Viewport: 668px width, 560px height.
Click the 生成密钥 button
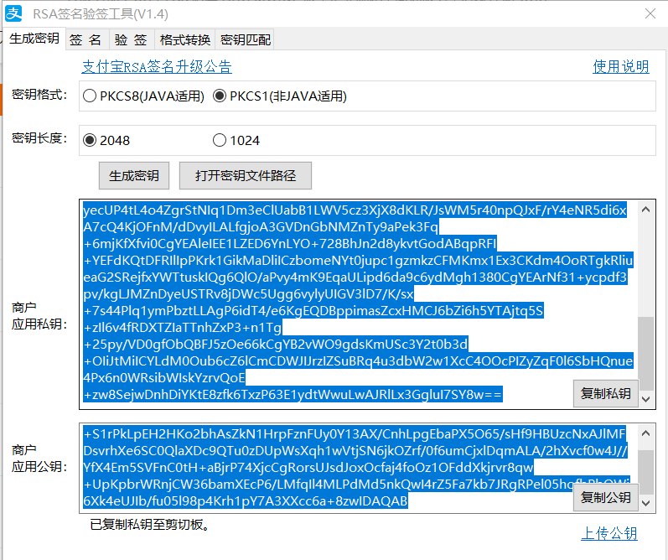coord(134,175)
